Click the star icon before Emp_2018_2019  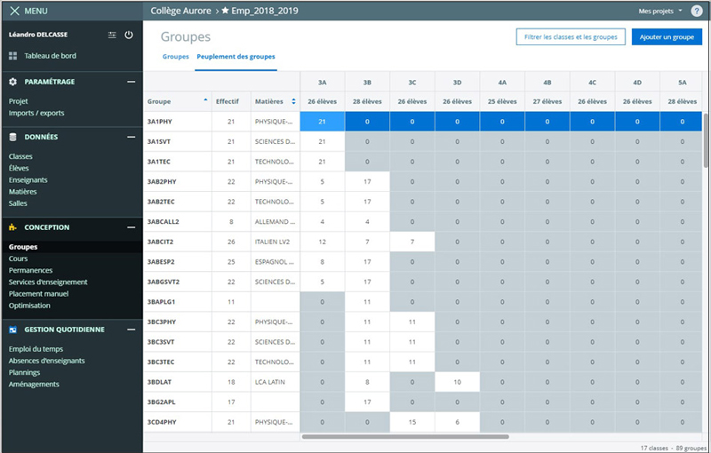click(226, 11)
